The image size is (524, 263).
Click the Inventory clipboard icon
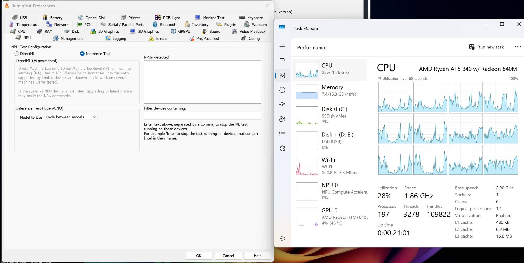point(187,24)
